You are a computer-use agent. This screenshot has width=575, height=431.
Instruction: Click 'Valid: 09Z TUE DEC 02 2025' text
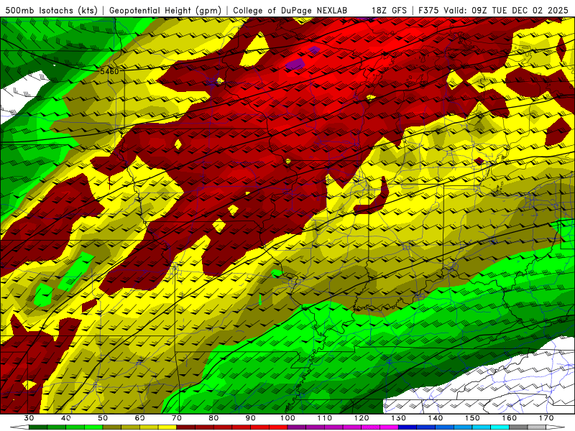tap(506, 11)
